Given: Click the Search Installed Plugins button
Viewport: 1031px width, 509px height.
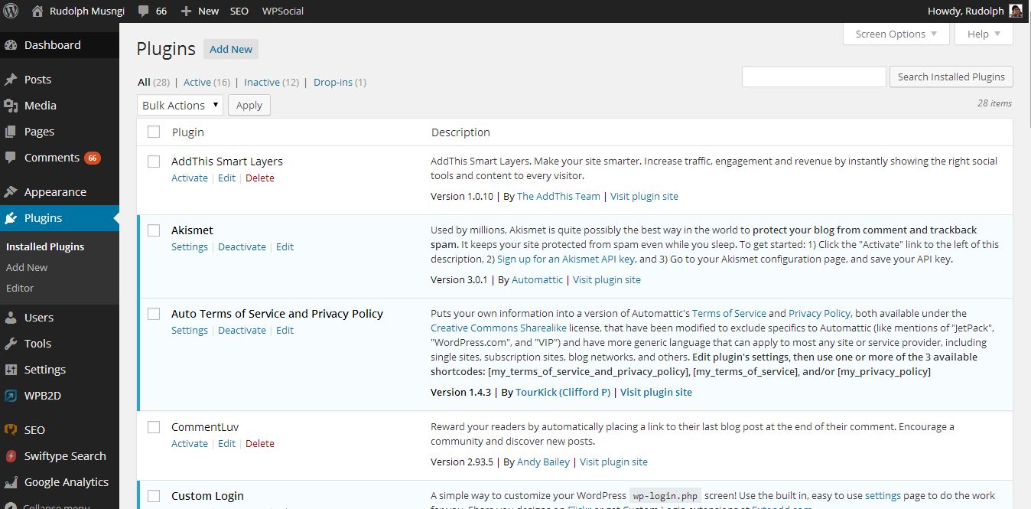Looking at the screenshot, I should (951, 77).
